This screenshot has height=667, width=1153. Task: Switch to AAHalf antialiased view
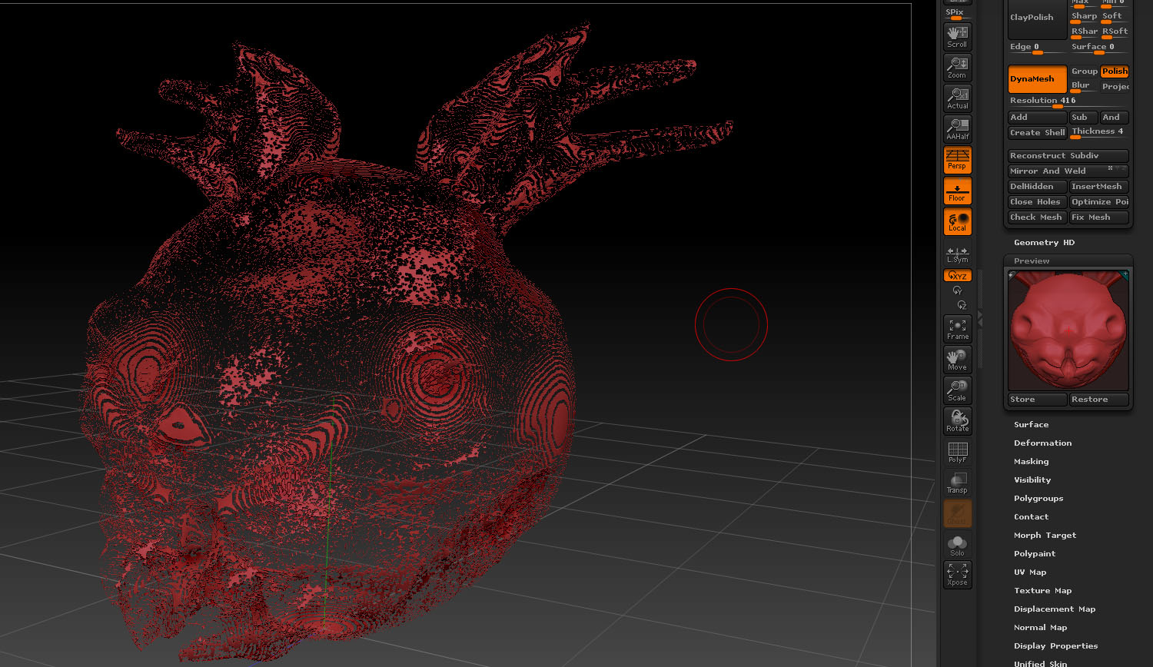tap(958, 129)
